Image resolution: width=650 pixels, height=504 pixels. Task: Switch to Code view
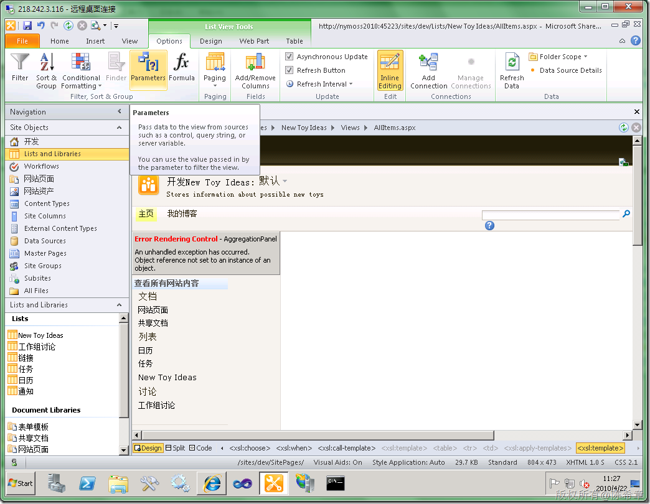click(200, 448)
